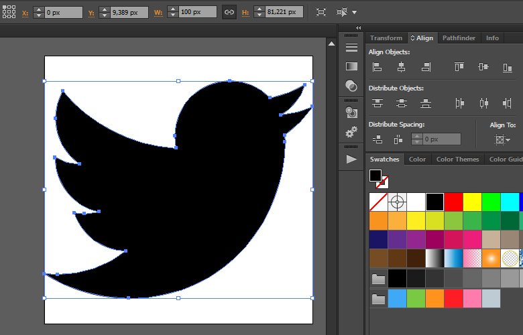Click the isolate selected object icon
The height and width of the screenshot is (335, 523).
click(342, 12)
